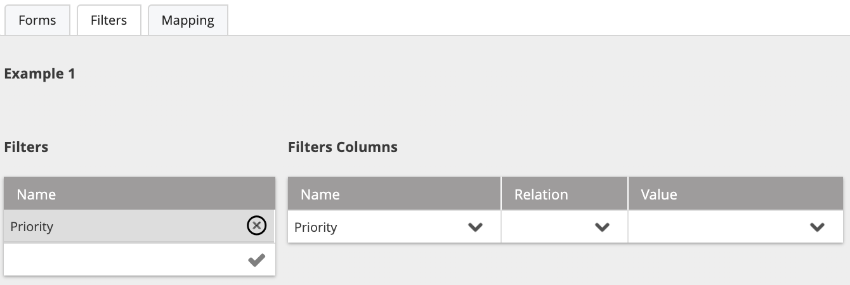Select the Filters tab
This screenshot has width=850, height=285.
[x=108, y=20]
